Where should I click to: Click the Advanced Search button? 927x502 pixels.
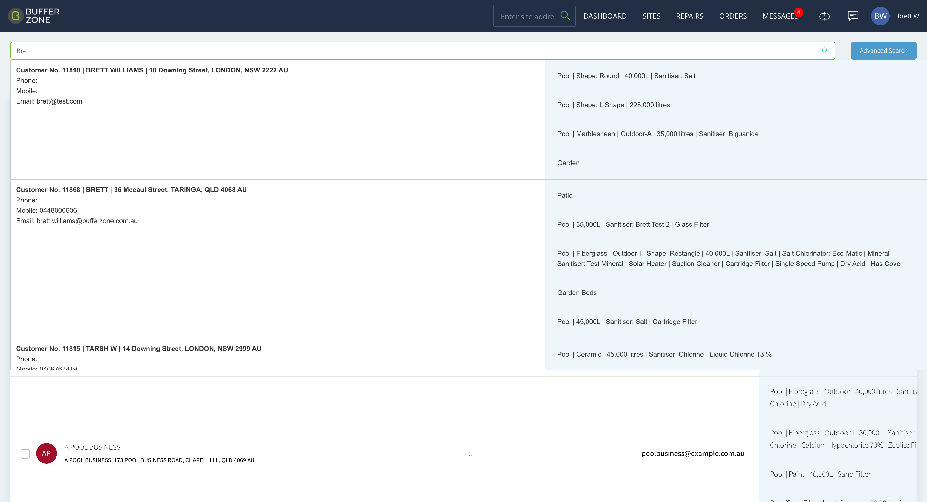[884, 50]
